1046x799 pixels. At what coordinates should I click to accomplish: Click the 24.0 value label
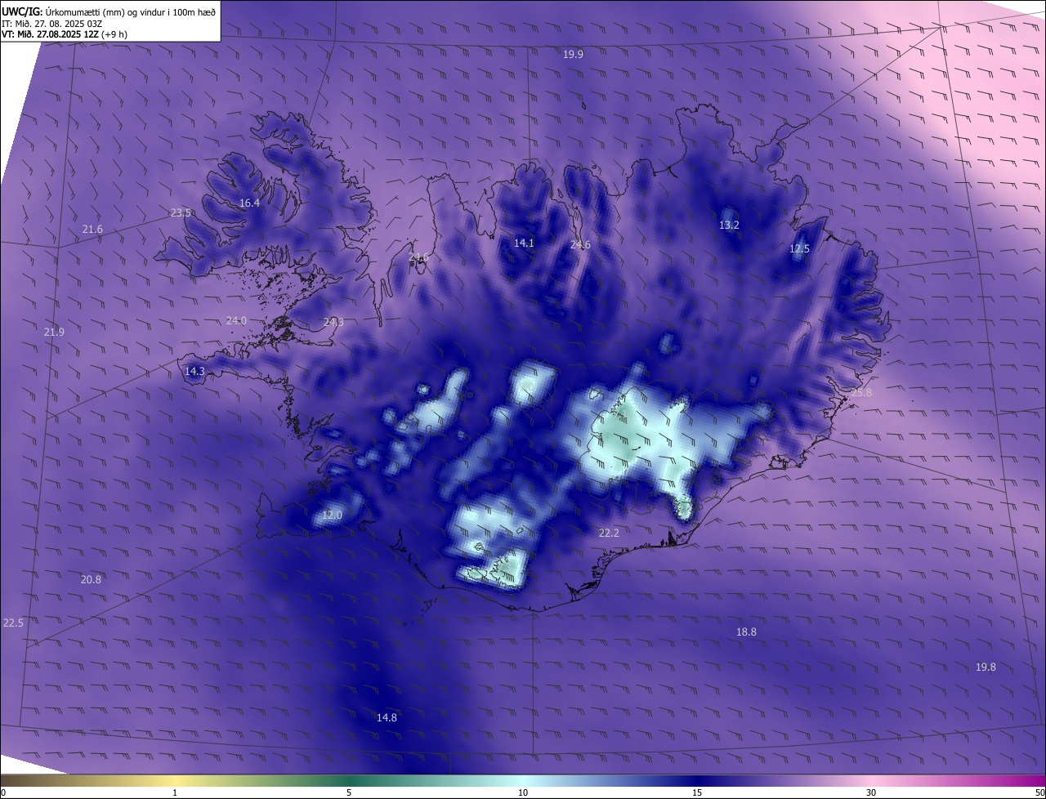236,321
